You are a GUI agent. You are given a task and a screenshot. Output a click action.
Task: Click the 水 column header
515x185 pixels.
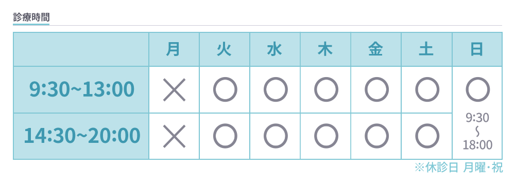(x=275, y=49)
